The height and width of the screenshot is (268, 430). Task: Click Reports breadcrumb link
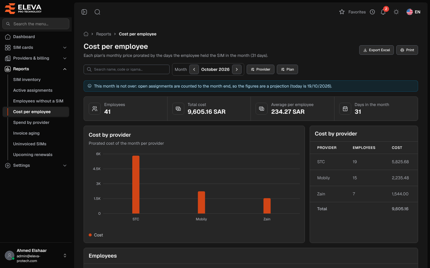[104, 34]
